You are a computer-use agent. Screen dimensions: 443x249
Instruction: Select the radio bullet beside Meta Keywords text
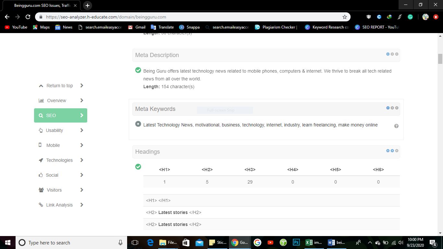coord(138,124)
